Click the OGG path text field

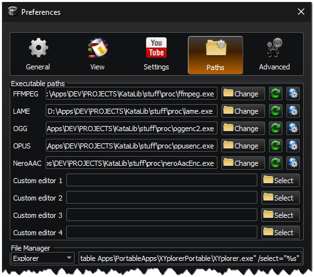(131, 129)
